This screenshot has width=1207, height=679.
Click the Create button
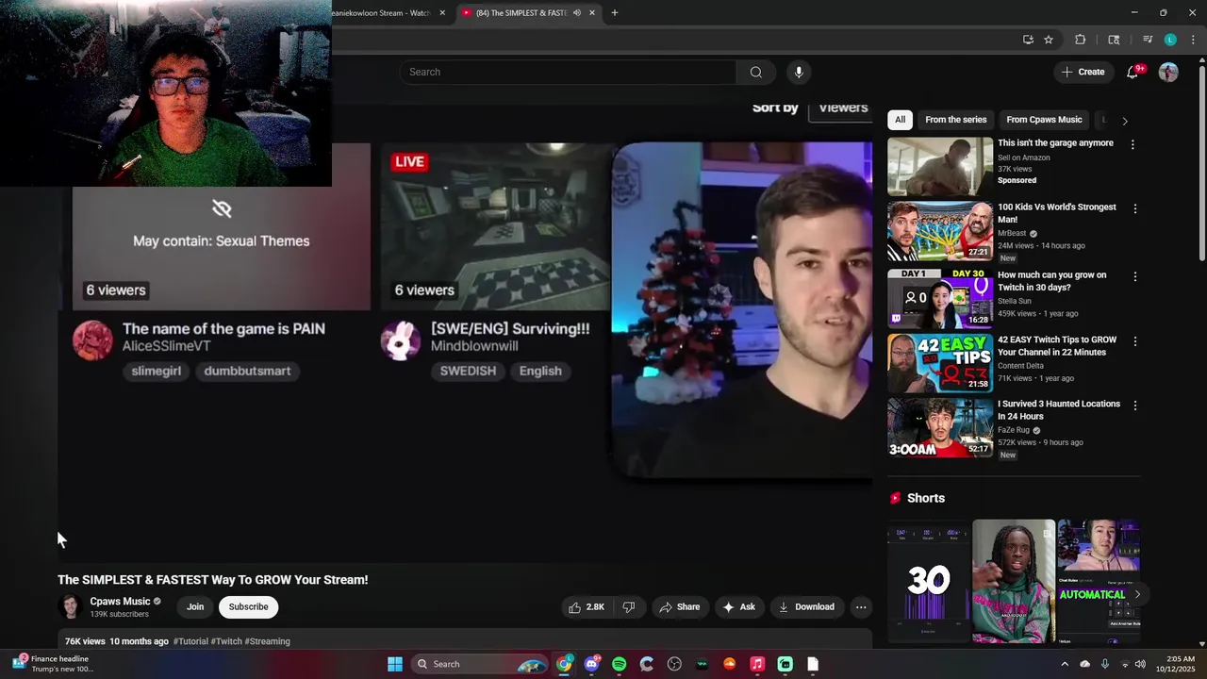(1083, 72)
